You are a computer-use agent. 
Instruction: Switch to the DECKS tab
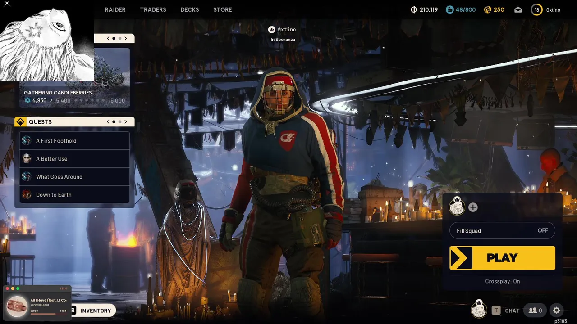pos(189,9)
